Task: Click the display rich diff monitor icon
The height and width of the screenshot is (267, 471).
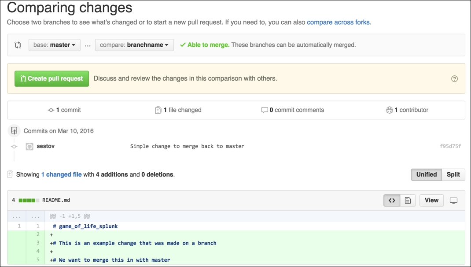Action: [455, 200]
